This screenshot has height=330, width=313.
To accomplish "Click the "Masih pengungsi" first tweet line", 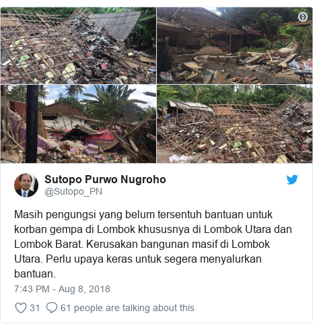I will pos(143,215).
